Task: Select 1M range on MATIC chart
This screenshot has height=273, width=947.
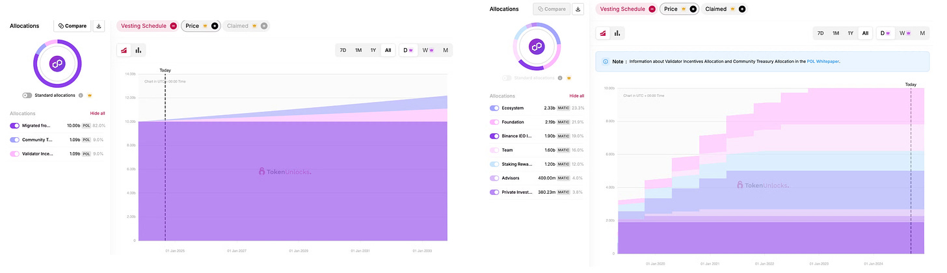Action: pyautogui.click(x=836, y=33)
